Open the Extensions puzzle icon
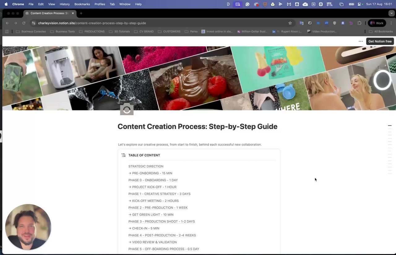Viewport: 396px width, 255px height. (x=359, y=23)
